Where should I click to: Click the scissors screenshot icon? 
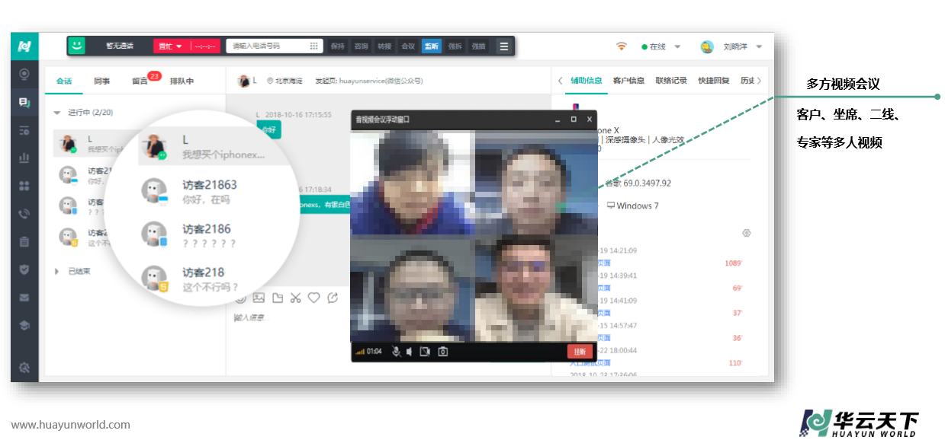295,298
